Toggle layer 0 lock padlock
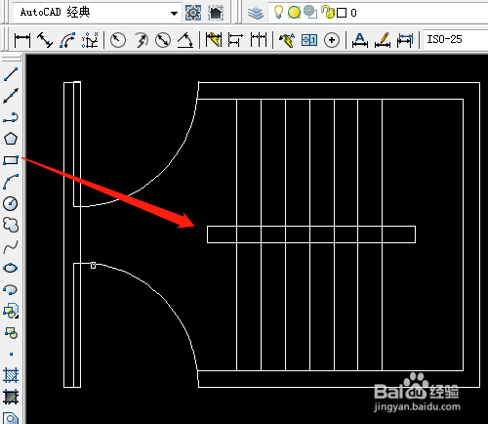 pyautogui.click(x=327, y=13)
